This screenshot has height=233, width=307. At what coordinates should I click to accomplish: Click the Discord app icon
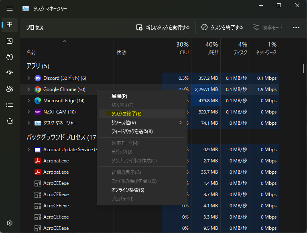tap(38, 78)
